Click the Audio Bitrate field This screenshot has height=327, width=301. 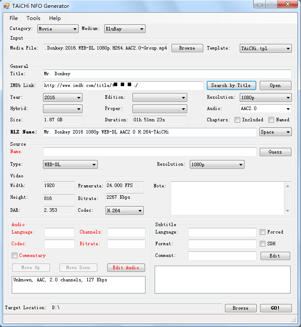126,244
